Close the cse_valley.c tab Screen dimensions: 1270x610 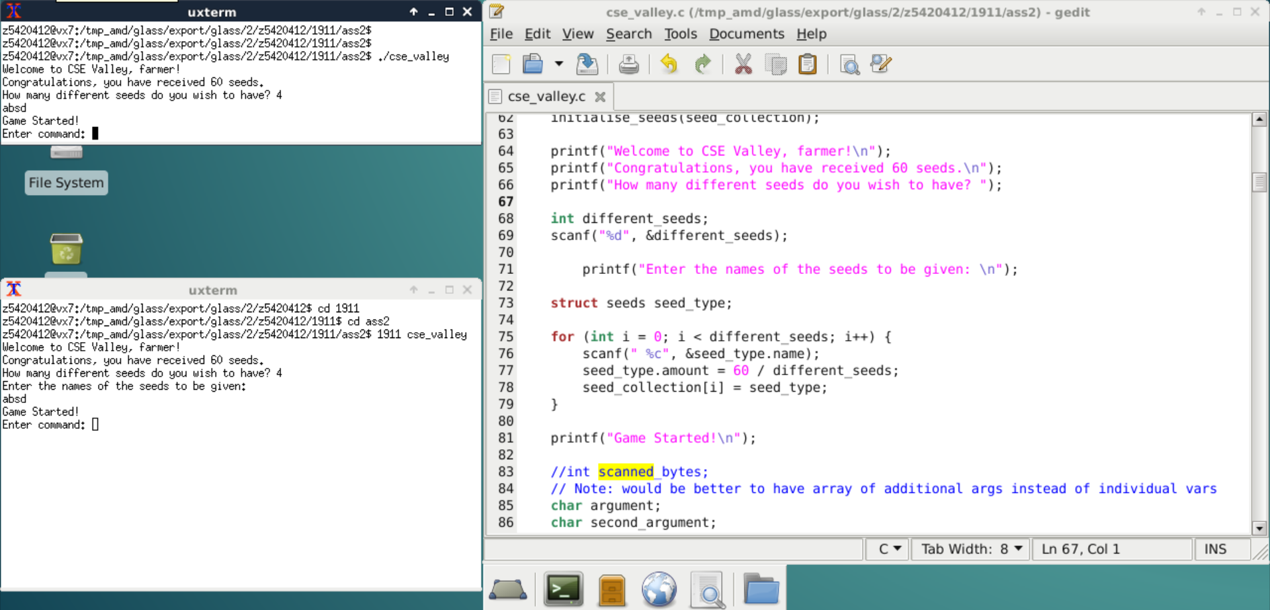pyautogui.click(x=600, y=97)
